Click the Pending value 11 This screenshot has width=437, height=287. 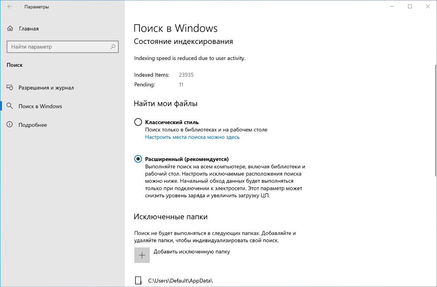pyautogui.click(x=181, y=85)
